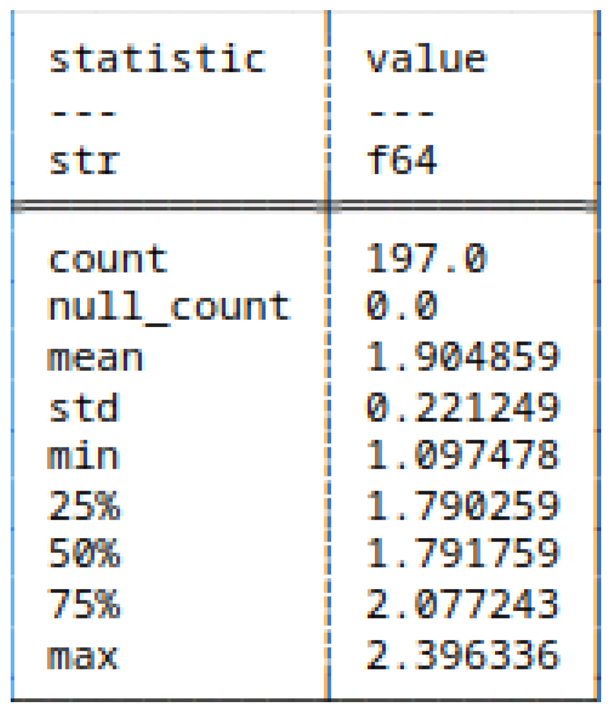613x714 pixels.
Task: Click the 75% percentile label
Action: (84, 604)
